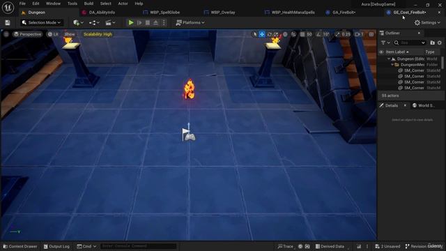Change the Perspective view type

pos(28,34)
